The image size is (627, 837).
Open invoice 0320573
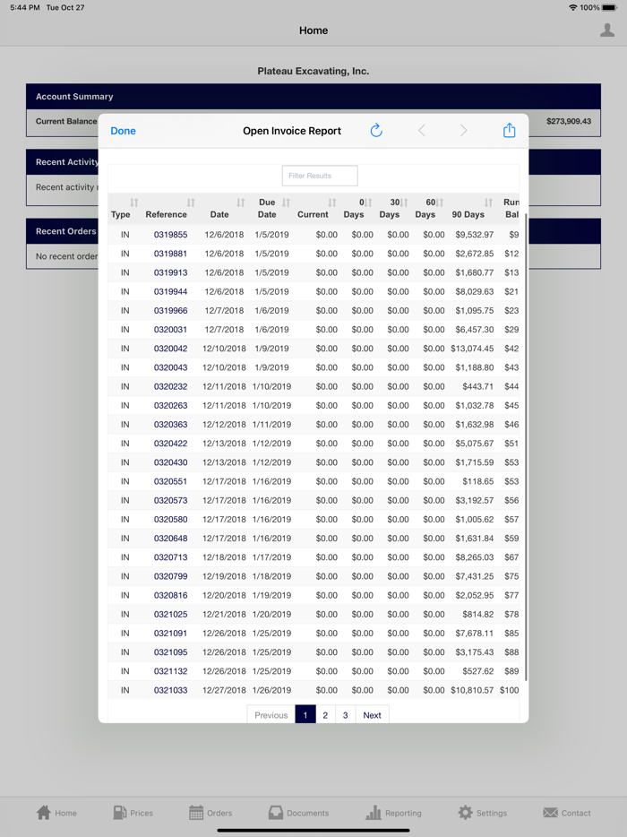(171, 500)
